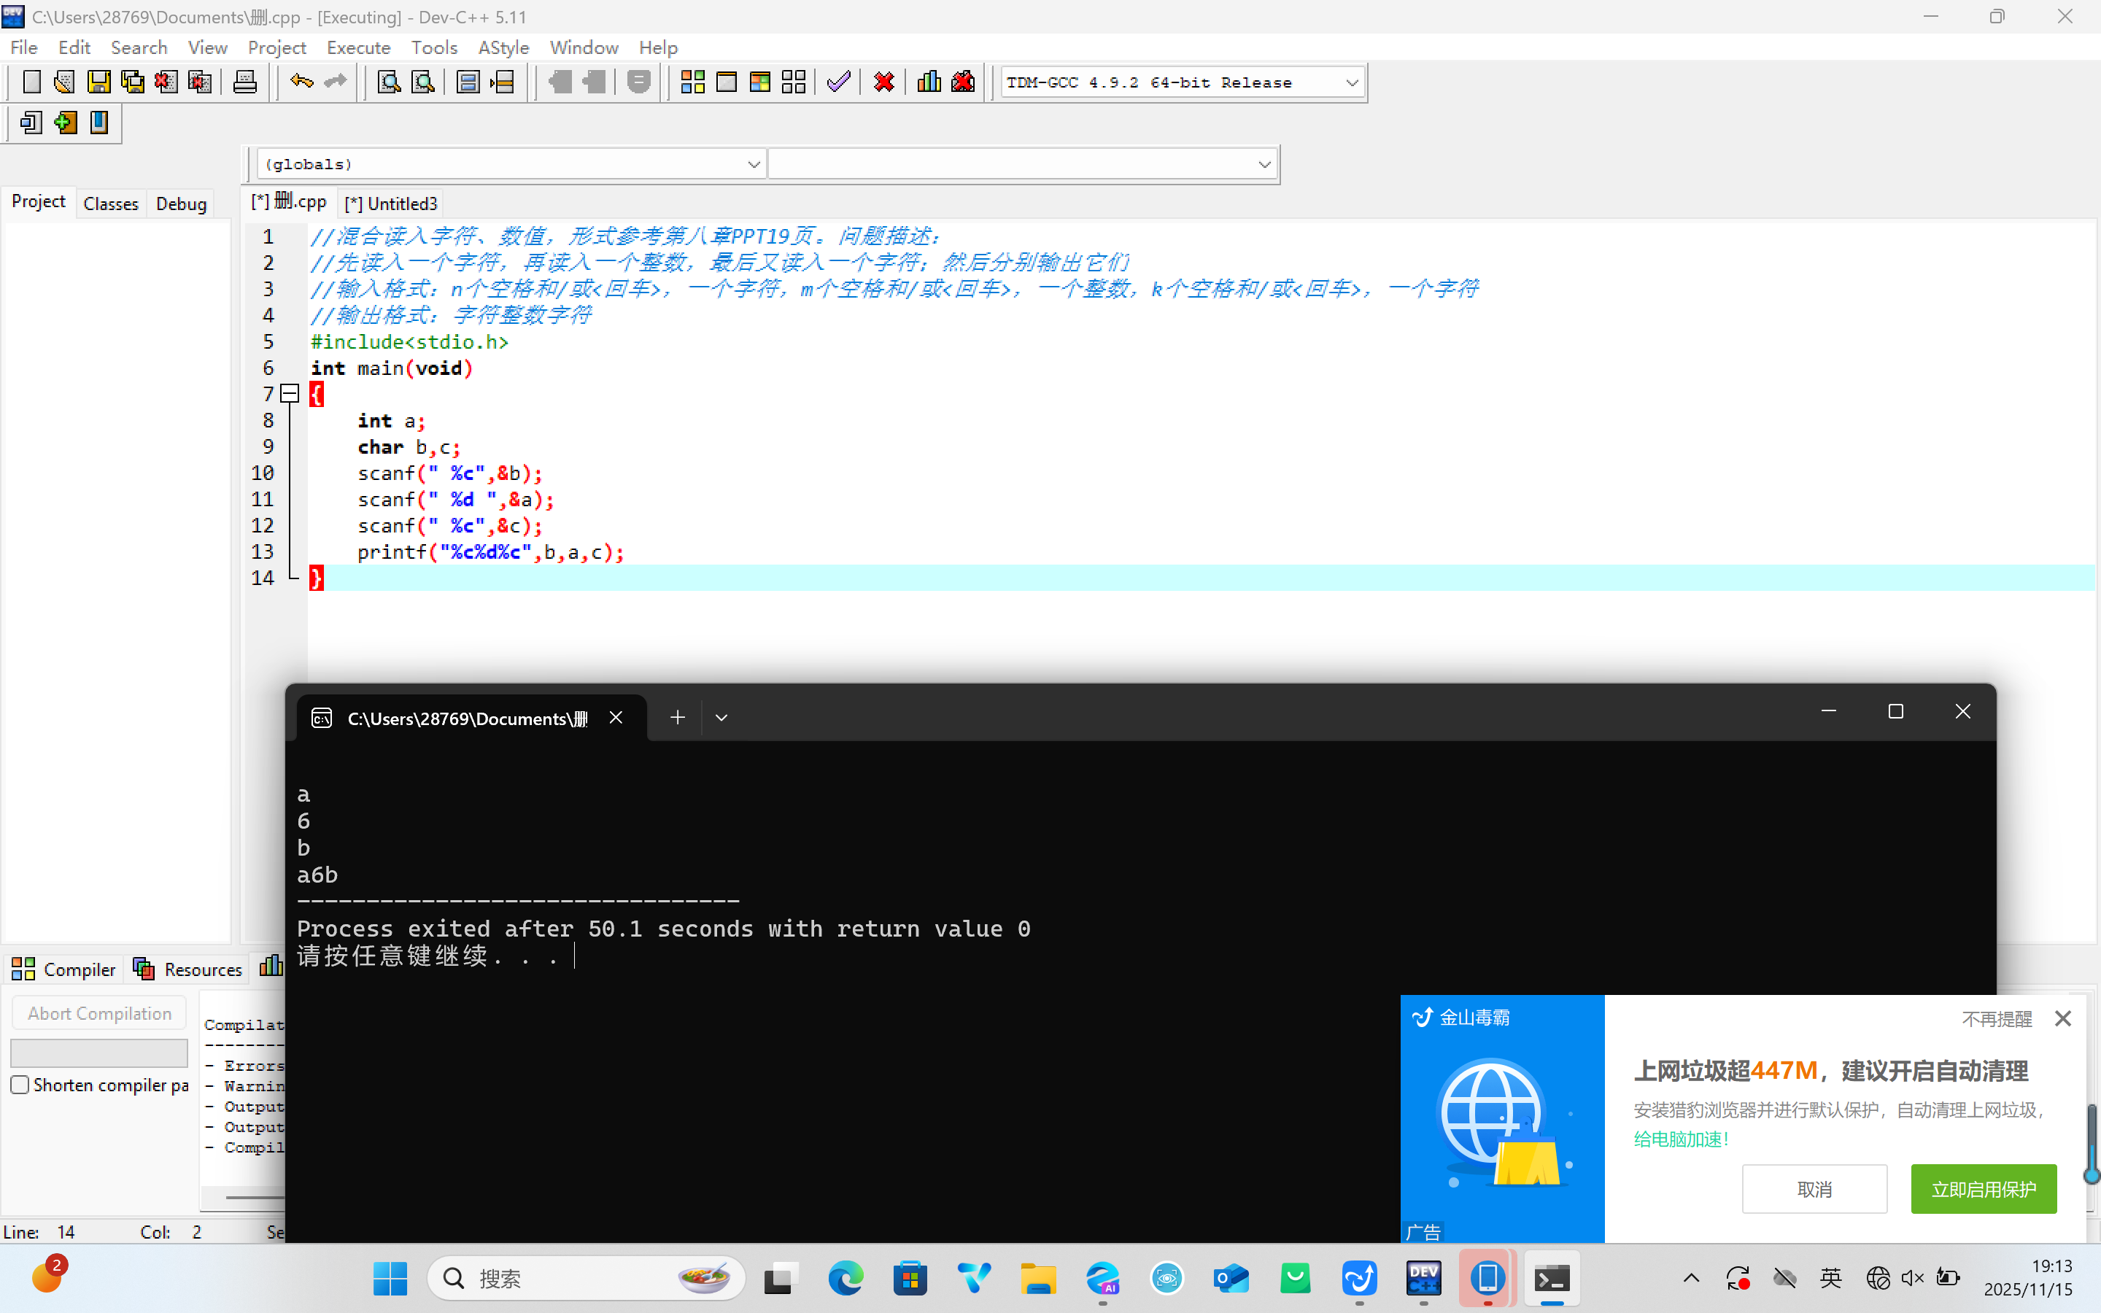
Task: Open the TDM-GCC compiler set dropdown
Action: coord(1351,82)
